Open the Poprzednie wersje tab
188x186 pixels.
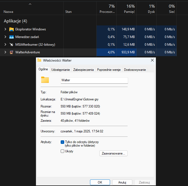(109, 70)
